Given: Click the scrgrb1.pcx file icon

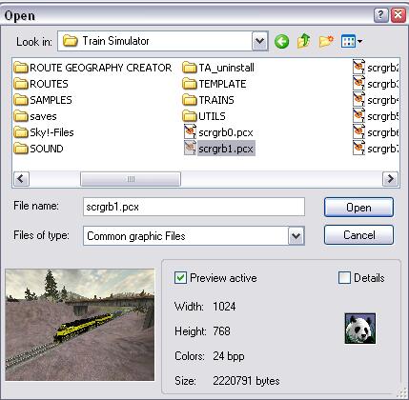Looking at the screenshot, I should [190, 149].
